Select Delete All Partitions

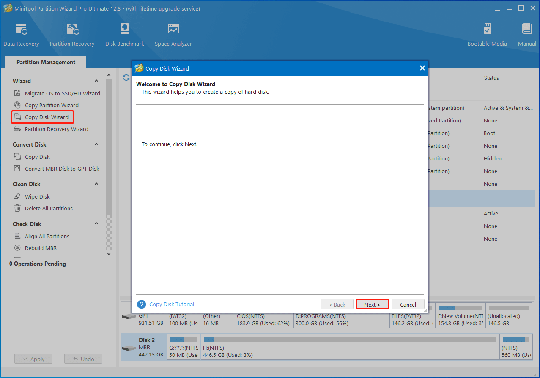[x=49, y=208]
